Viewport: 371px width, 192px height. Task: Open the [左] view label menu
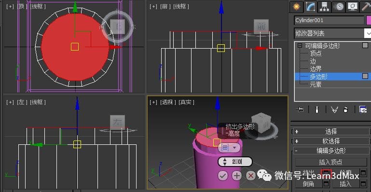tap(22, 102)
